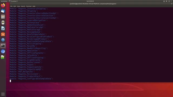Click the 'Magento_LayeredNavigation' line
173x97 pixels.
point(29,20)
